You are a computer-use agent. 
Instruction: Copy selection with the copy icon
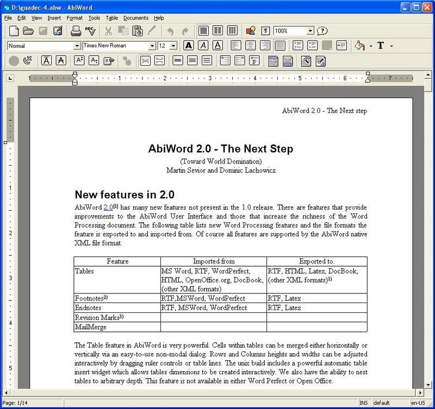click(123, 31)
